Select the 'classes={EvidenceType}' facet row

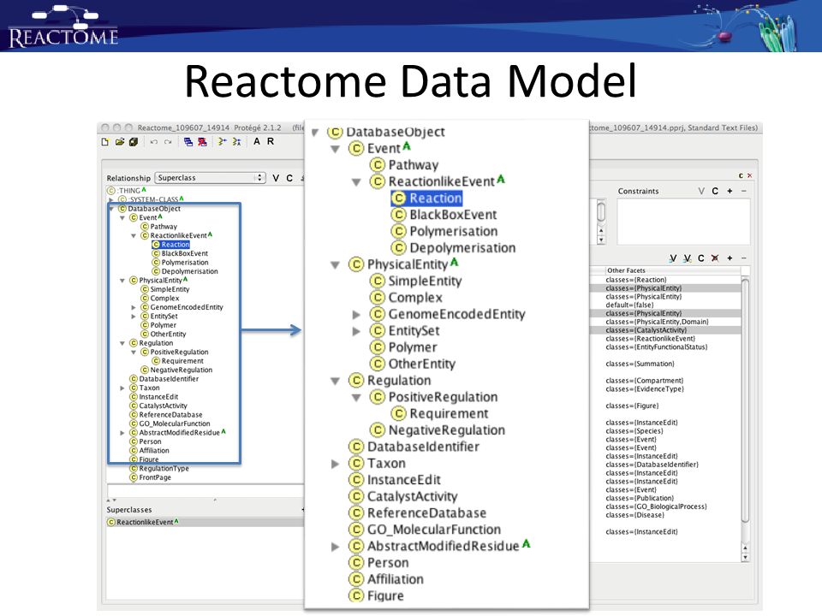pos(644,388)
